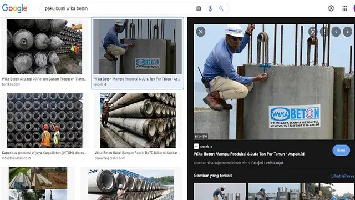Open large preview image of worker
Screen dimensions: 355x200
coord(274,82)
